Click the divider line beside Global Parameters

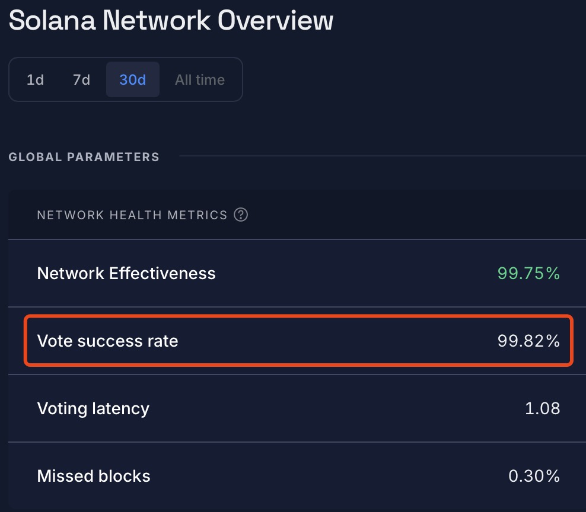[380, 156]
